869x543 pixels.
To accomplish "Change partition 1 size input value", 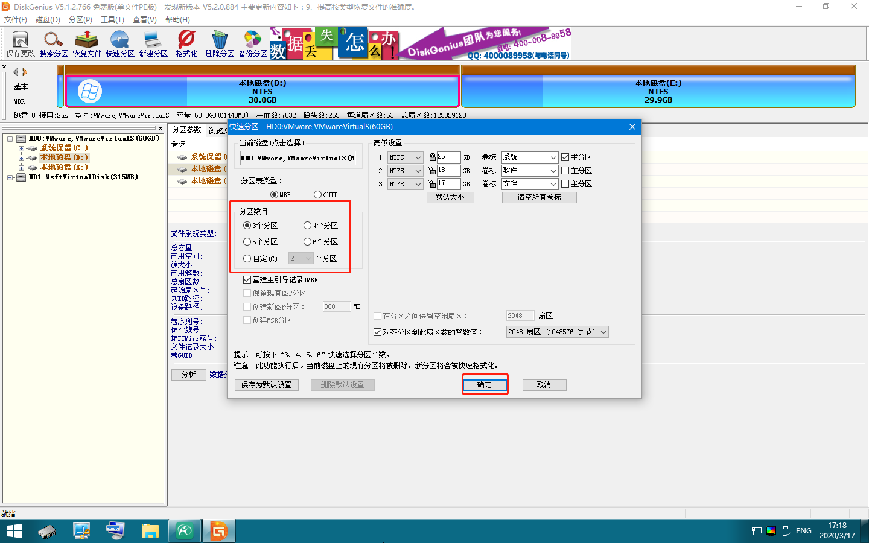I will click(x=448, y=156).
